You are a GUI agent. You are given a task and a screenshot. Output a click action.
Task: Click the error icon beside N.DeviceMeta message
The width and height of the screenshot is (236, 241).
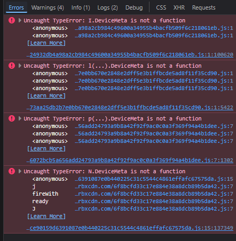point(12,171)
